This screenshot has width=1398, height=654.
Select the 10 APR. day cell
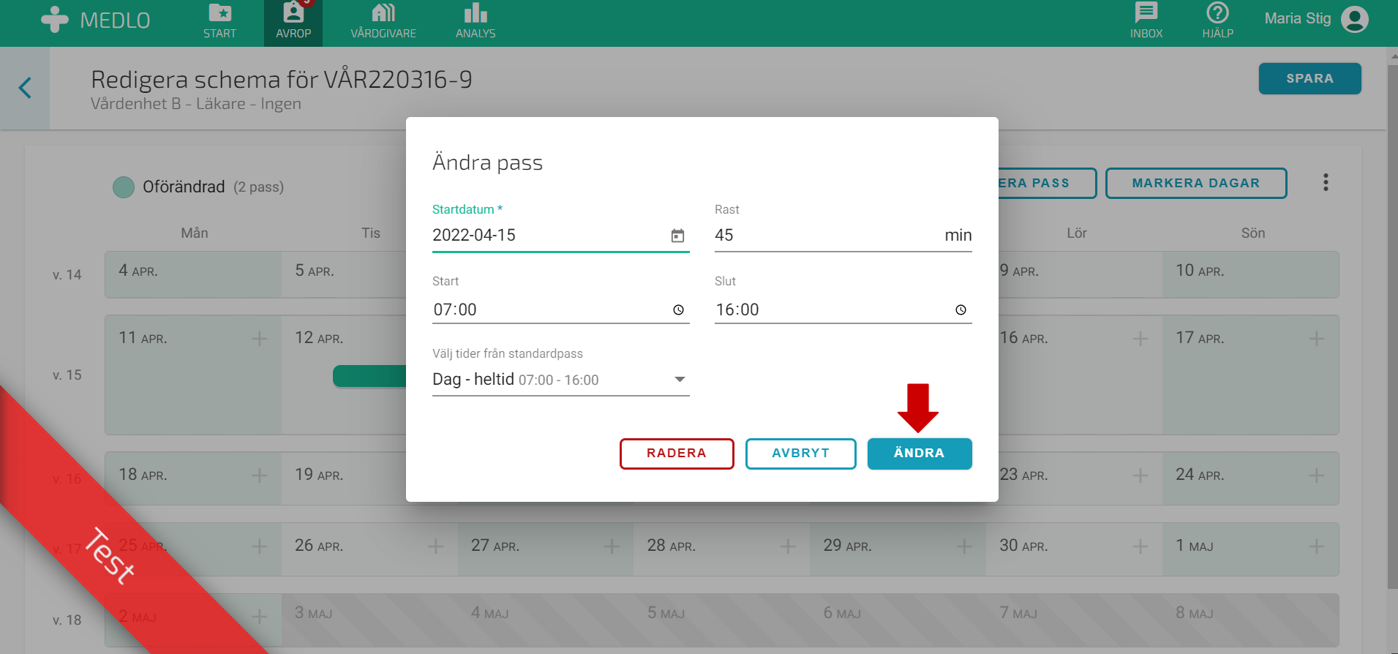[1250, 274]
